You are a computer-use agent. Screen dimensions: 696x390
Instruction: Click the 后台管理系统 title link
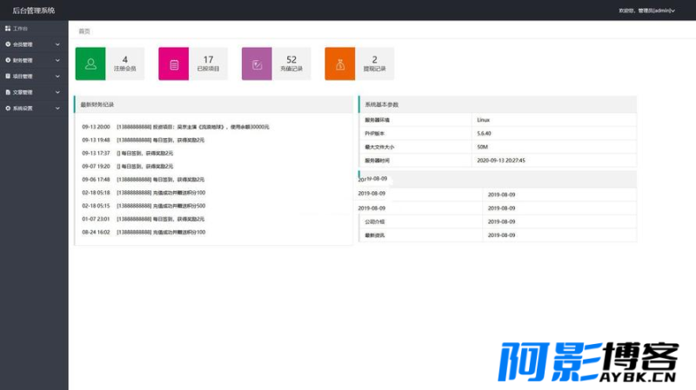pos(33,10)
